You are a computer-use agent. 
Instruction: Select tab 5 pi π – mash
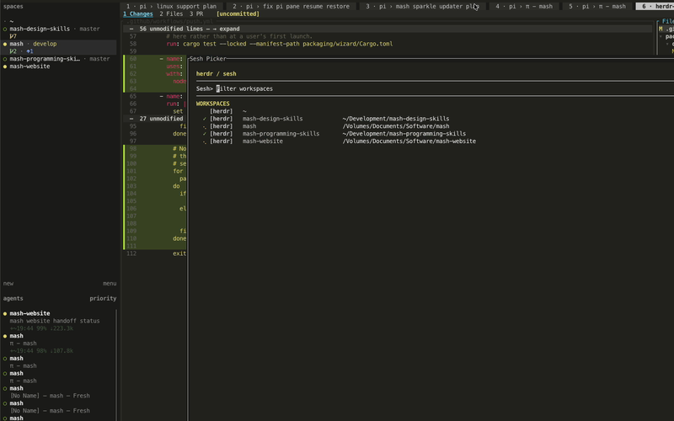tap(597, 6)
